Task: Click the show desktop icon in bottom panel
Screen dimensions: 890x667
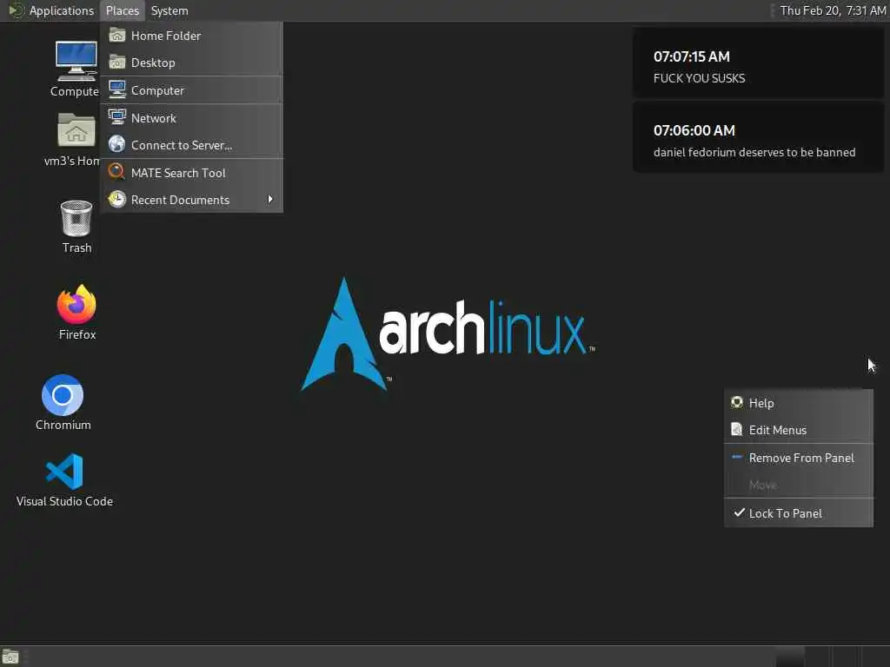Action: (x=10, y=657)
